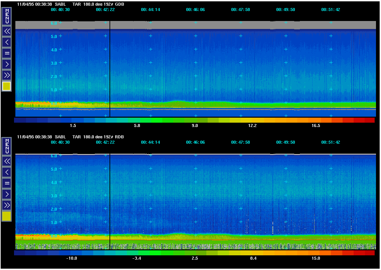This screenshot has width=381, height=270.
Task: Open the MENU button of the top GDB panel
Action: tap(7, 16)
